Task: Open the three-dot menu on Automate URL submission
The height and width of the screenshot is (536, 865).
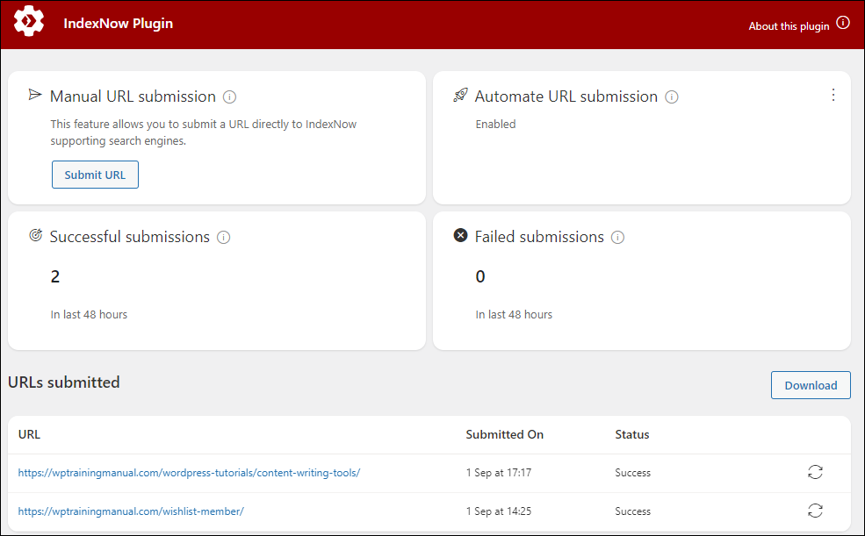Action: pyautogui.click(x=833, y=95)
